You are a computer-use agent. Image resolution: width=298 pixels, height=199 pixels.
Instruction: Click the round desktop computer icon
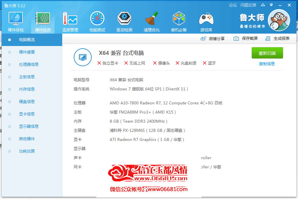pyautogui.click(x=83, y=57)
